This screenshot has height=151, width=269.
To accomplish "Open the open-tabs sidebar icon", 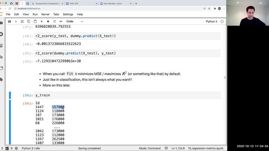I will tap(1, 68).
